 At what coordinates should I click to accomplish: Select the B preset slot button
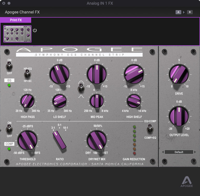click(x=190, y=12)
